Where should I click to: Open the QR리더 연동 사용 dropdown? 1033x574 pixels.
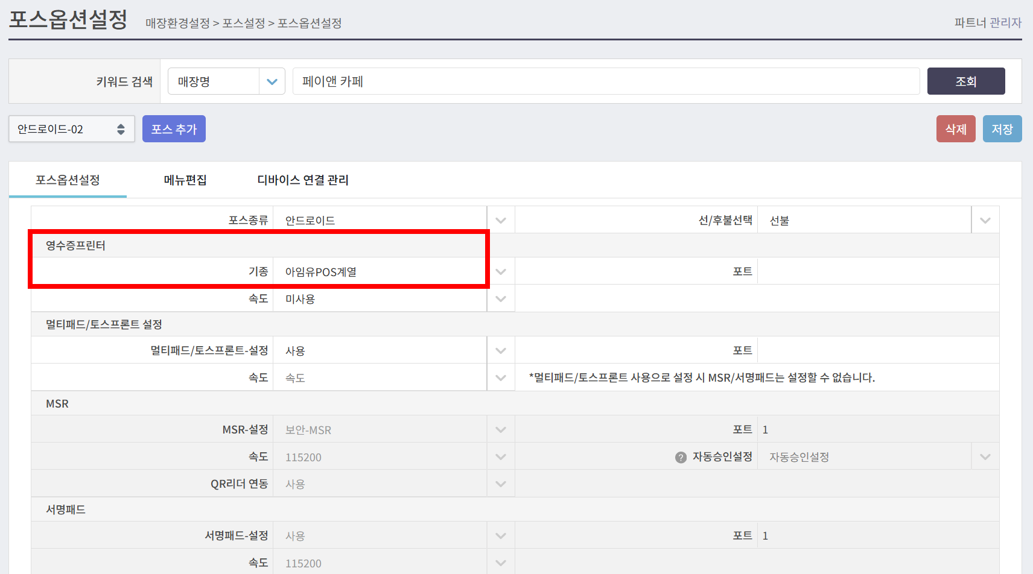point(393,484)
